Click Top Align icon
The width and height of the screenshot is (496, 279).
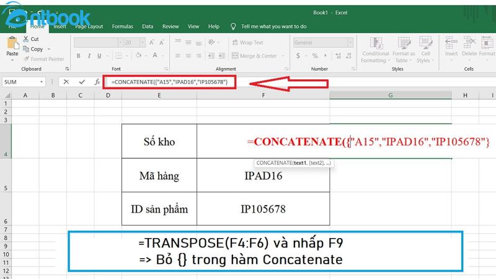tap(178, 42)
